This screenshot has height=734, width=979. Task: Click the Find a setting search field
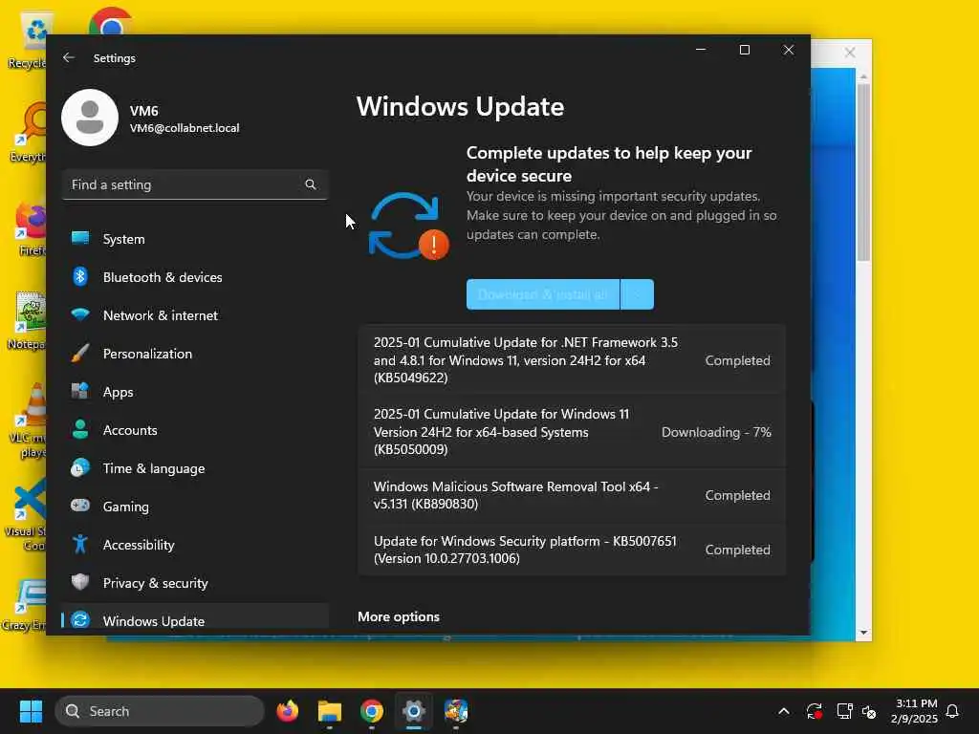(x=195, y=184)
